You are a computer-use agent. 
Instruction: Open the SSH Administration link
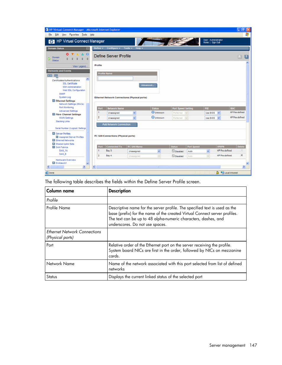point(72,87)
